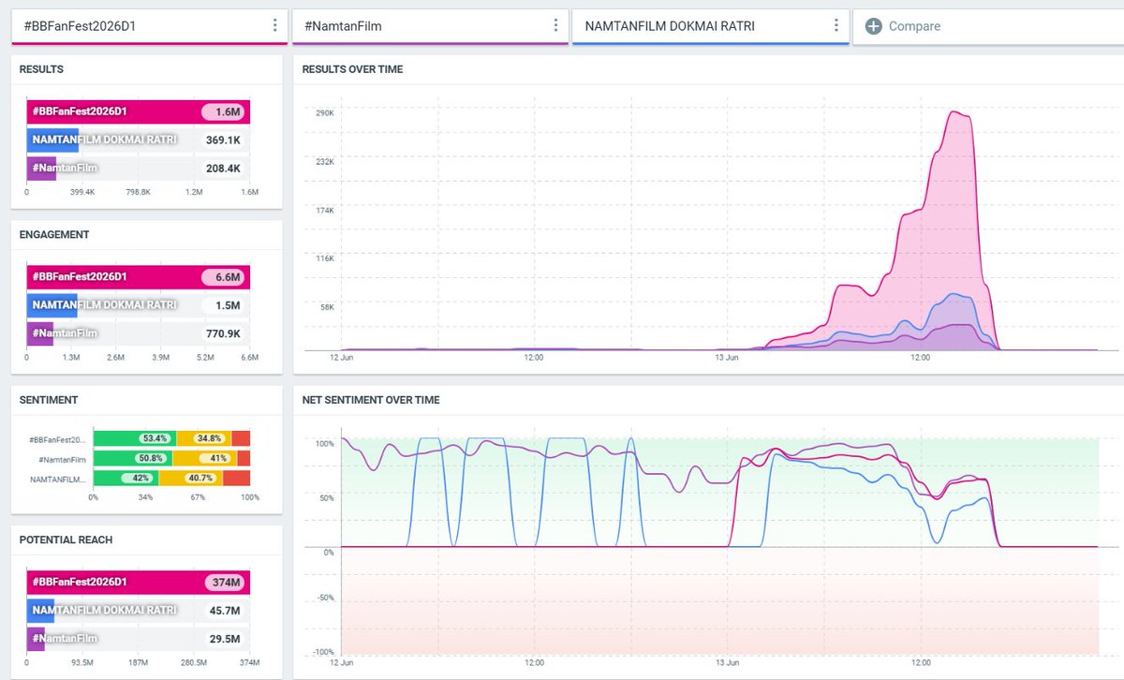Click the plus icon beside Compare
This screenshot has height=680, width=1124.
pos(873,26)
